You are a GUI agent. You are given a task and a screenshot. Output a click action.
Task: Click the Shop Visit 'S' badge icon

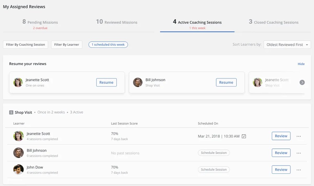click(x=11, y=112)
